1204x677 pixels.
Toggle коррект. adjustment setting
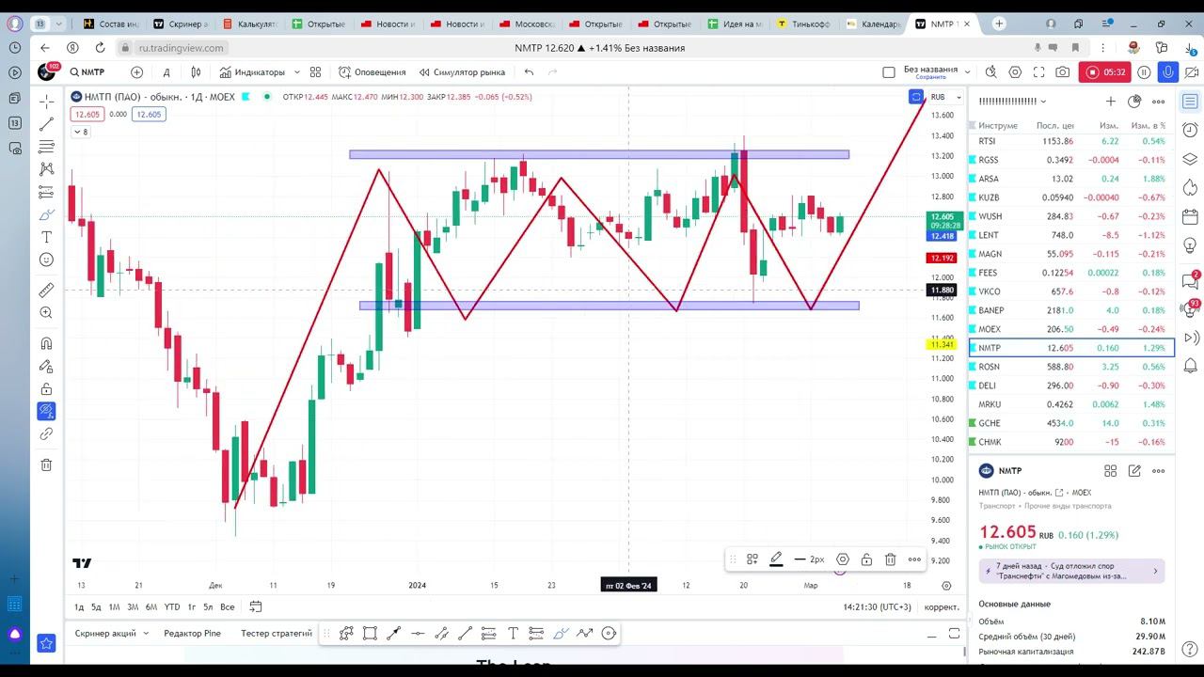click(x=942, y=606)
